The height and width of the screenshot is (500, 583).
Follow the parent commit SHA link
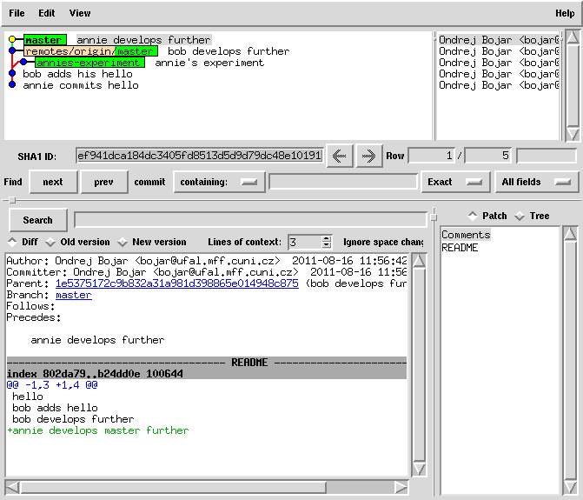click(x=176, y=283)
